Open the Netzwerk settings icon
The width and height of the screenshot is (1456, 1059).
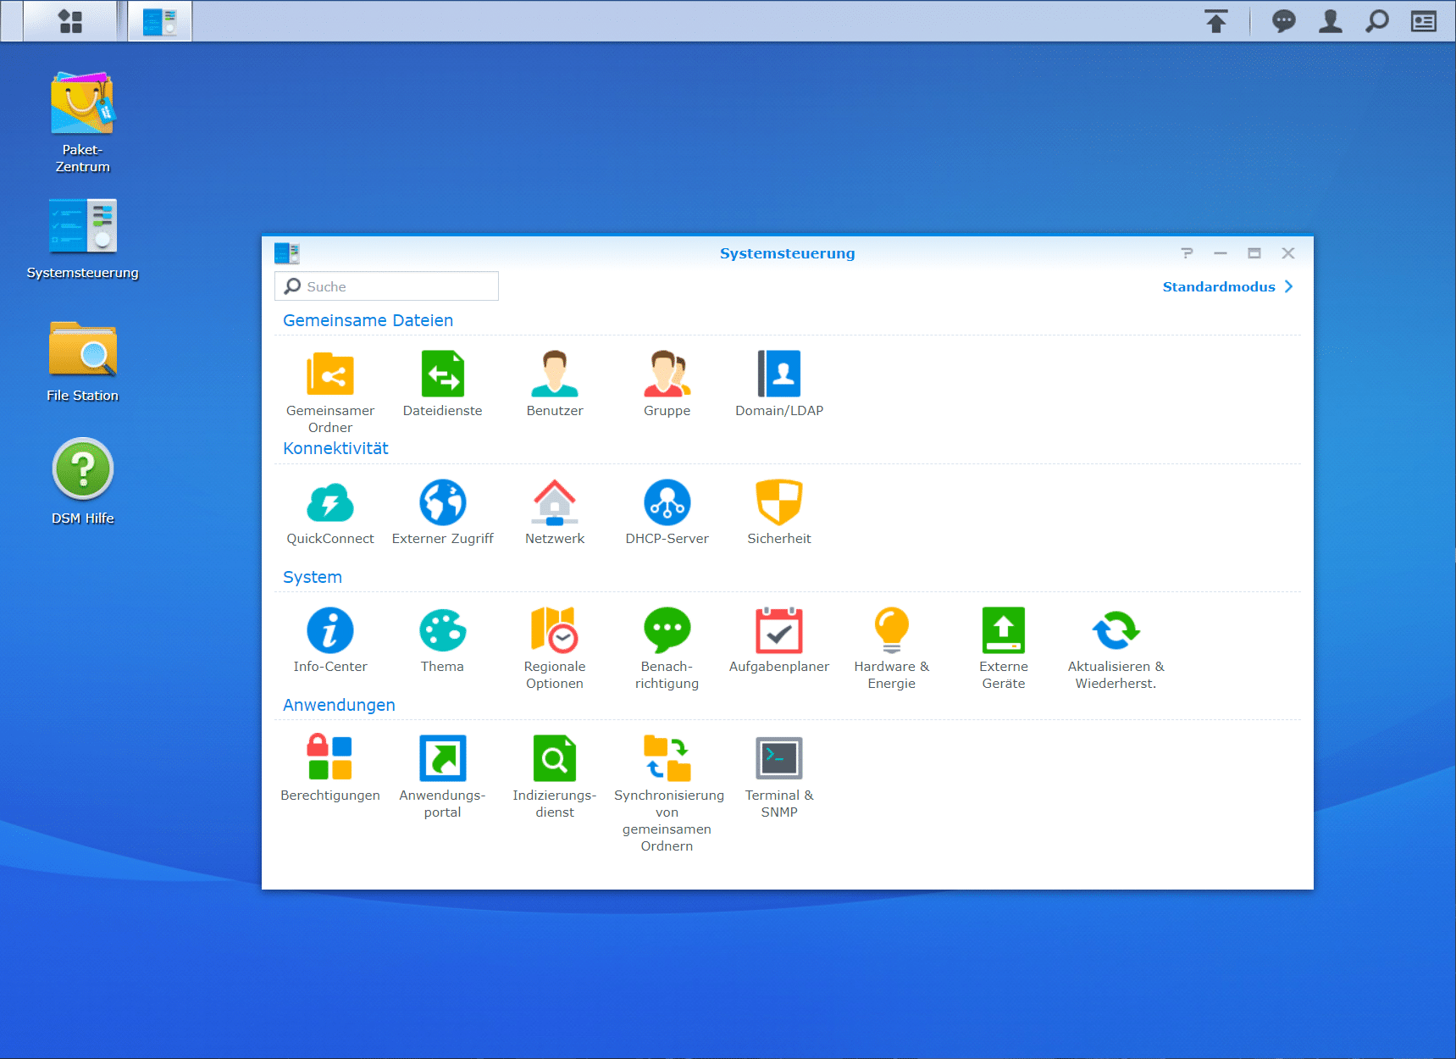554,502
